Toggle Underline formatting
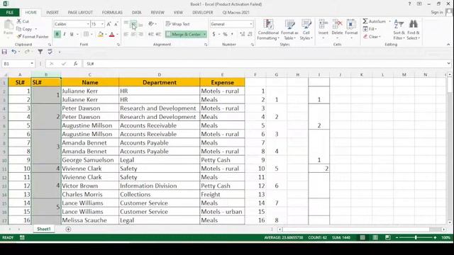 coord(72,35)
